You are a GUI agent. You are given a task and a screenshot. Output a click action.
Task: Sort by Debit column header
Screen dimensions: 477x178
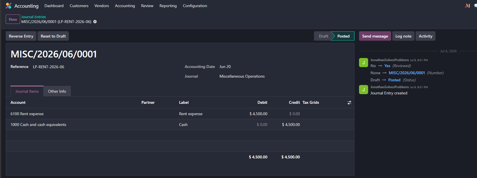coord(262,102)
